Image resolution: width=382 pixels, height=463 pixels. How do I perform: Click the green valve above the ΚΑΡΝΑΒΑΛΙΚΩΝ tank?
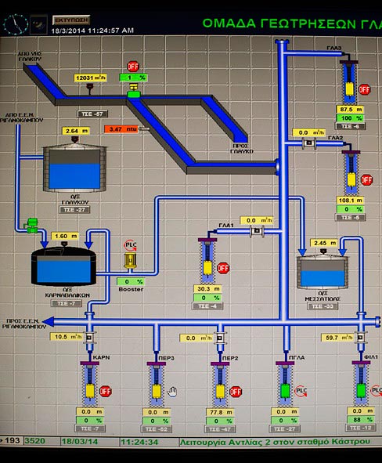tap(32, 226)
